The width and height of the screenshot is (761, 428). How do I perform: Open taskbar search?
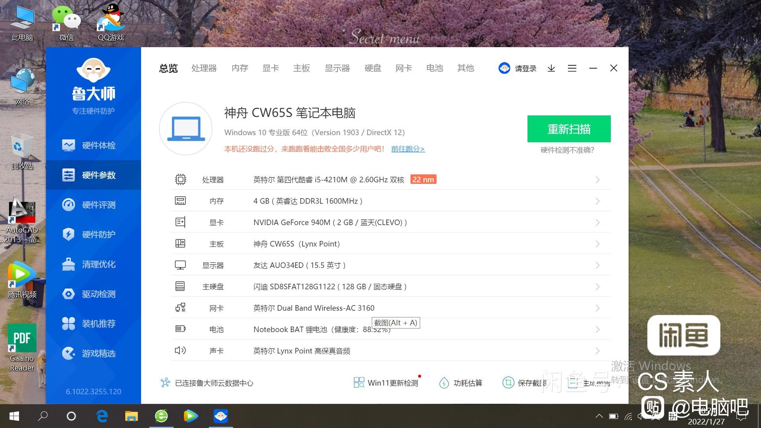click(x=42, y=416)
